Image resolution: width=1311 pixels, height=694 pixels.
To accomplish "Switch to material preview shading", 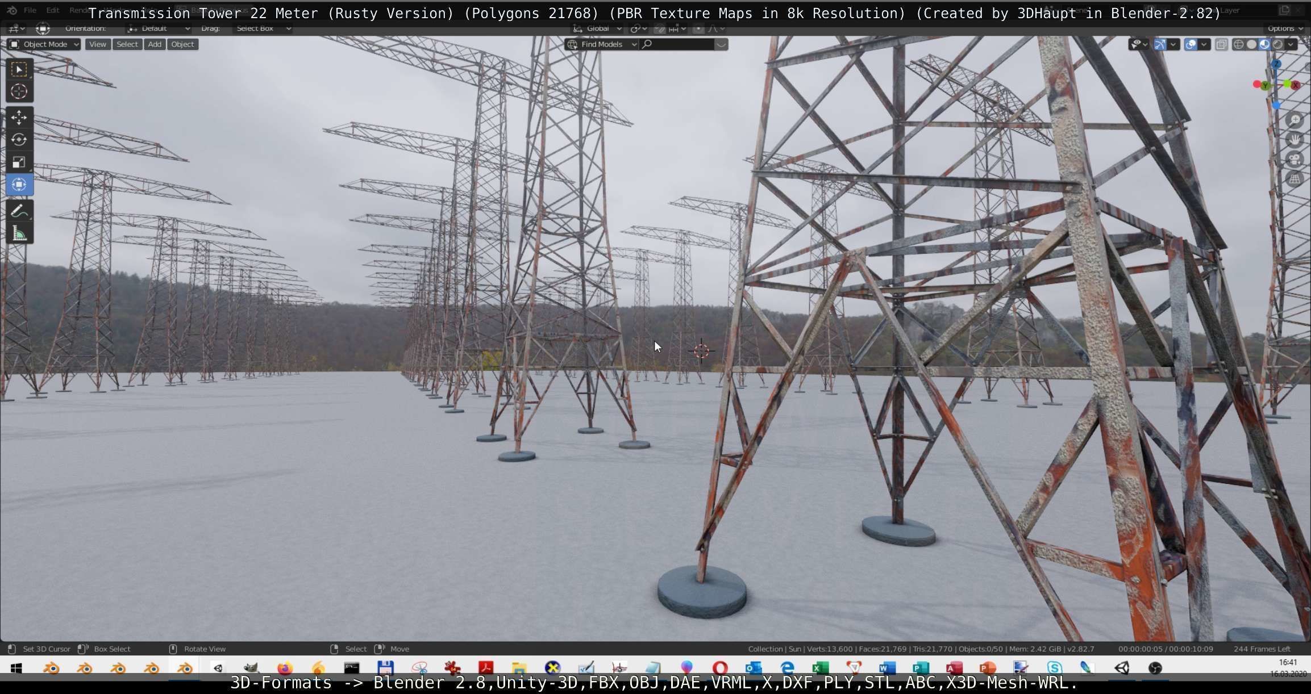I will pyautogui.click(x=1264, y=44).
